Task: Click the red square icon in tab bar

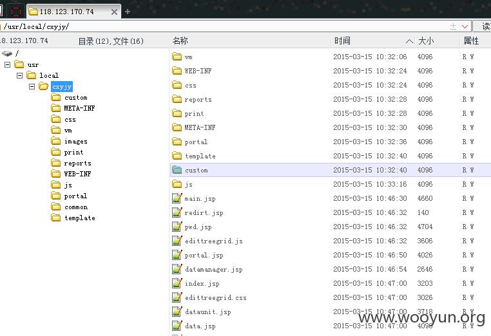Action: coord(15,12)
